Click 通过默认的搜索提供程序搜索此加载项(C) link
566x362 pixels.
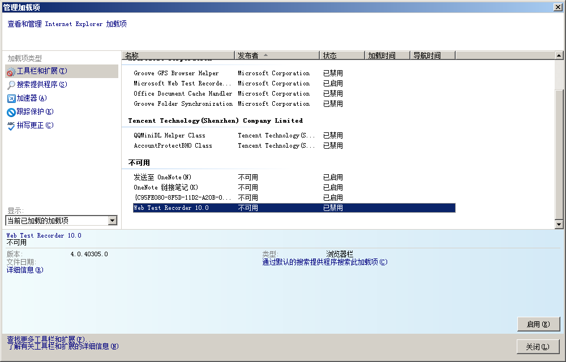coord(325,262)
